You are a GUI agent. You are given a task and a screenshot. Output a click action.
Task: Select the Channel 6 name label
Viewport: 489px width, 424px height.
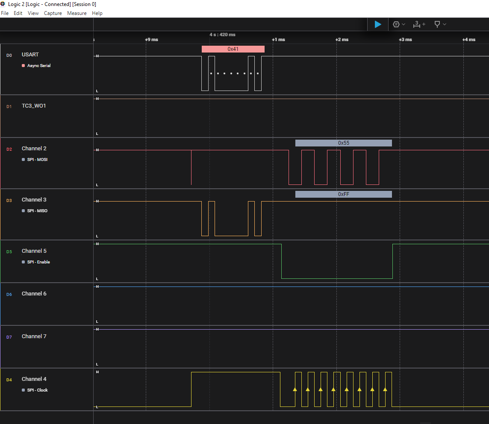click(x=34, y=293)
